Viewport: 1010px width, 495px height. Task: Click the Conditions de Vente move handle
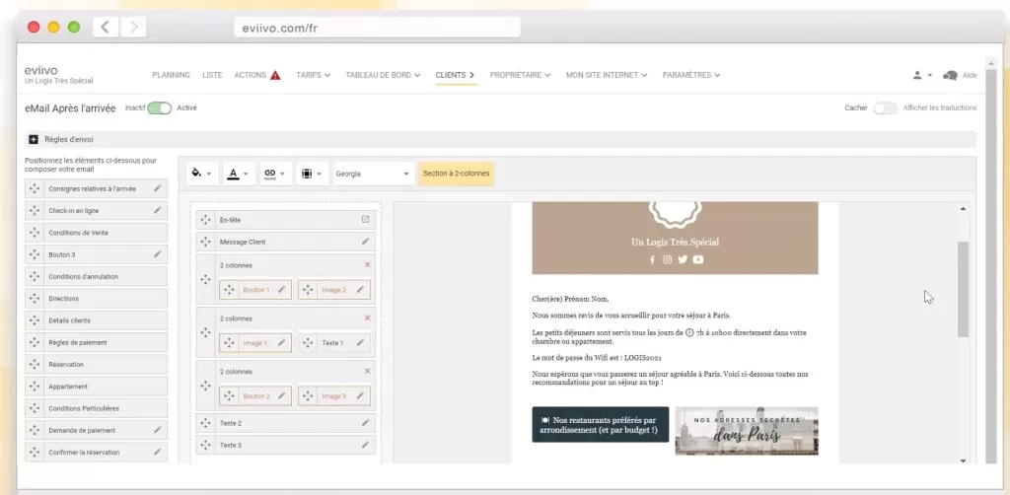click(x=35, y=233)
